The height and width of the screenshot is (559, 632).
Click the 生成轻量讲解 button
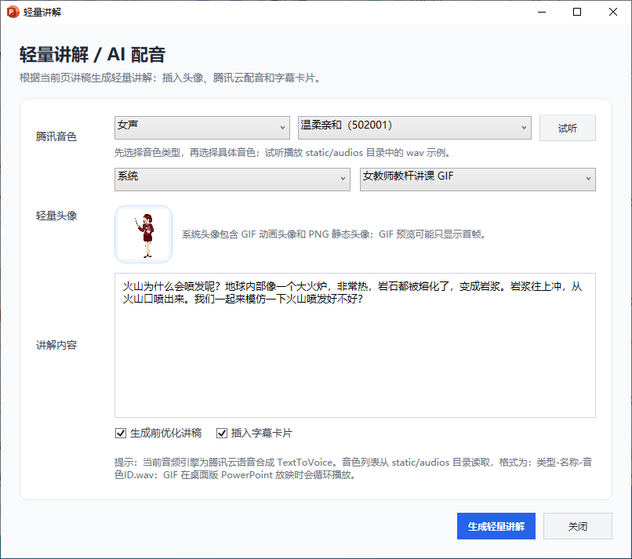496,526
